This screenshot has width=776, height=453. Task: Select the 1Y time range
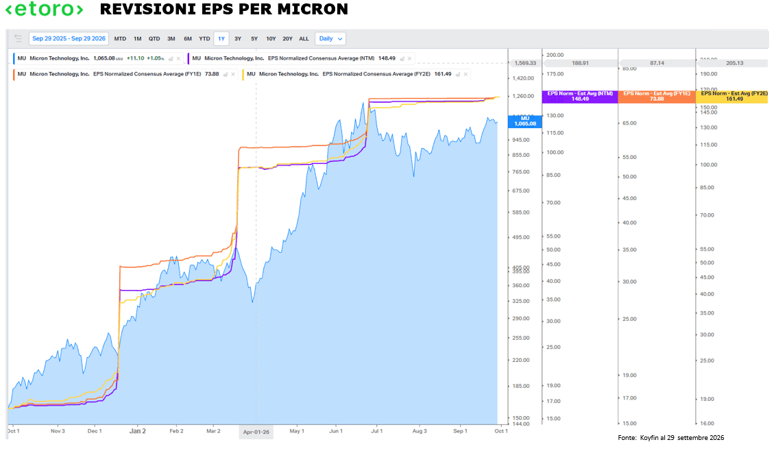221,38
